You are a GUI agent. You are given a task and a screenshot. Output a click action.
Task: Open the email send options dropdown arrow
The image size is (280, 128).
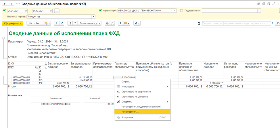coord(129,23)
